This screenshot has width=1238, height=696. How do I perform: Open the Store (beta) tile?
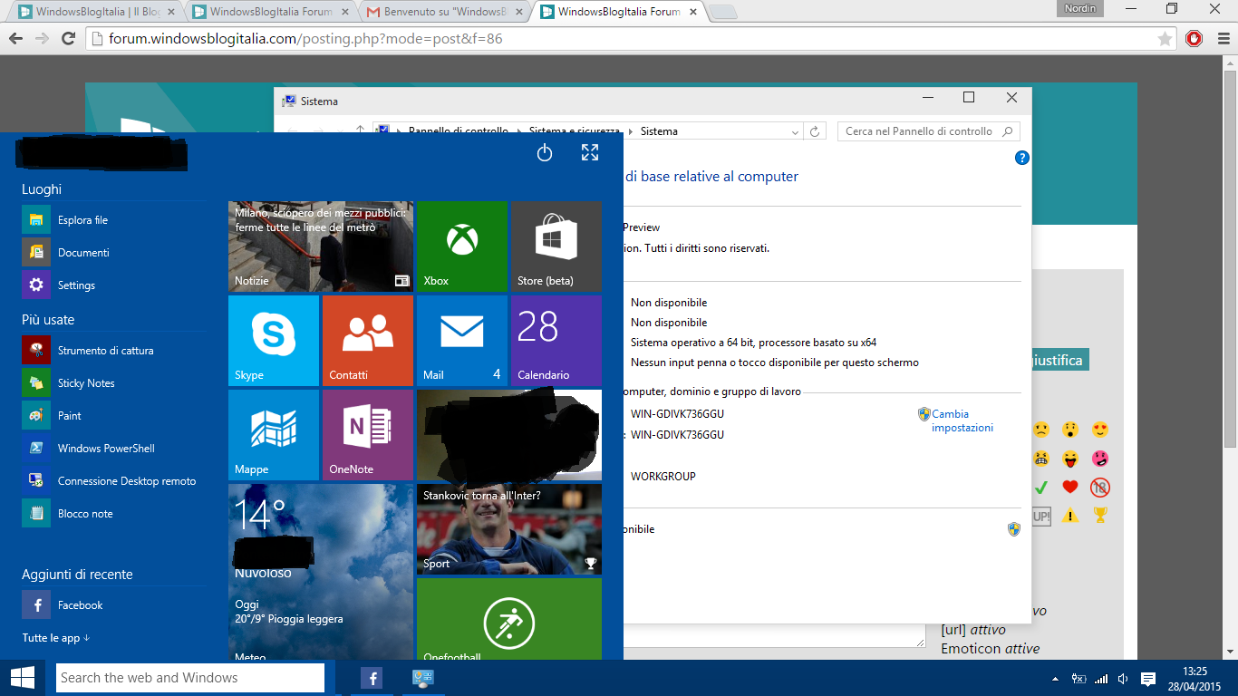tap(556, 246)
